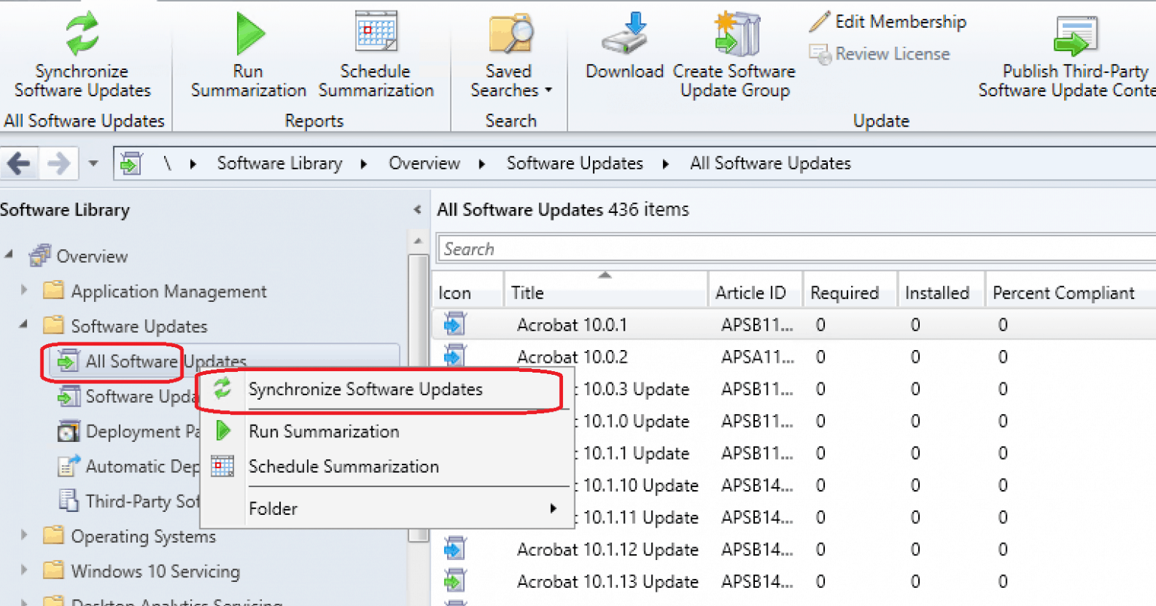Click the Software Updates folder icon in tree
The image size is (1156, 606).
coord(53,325)
